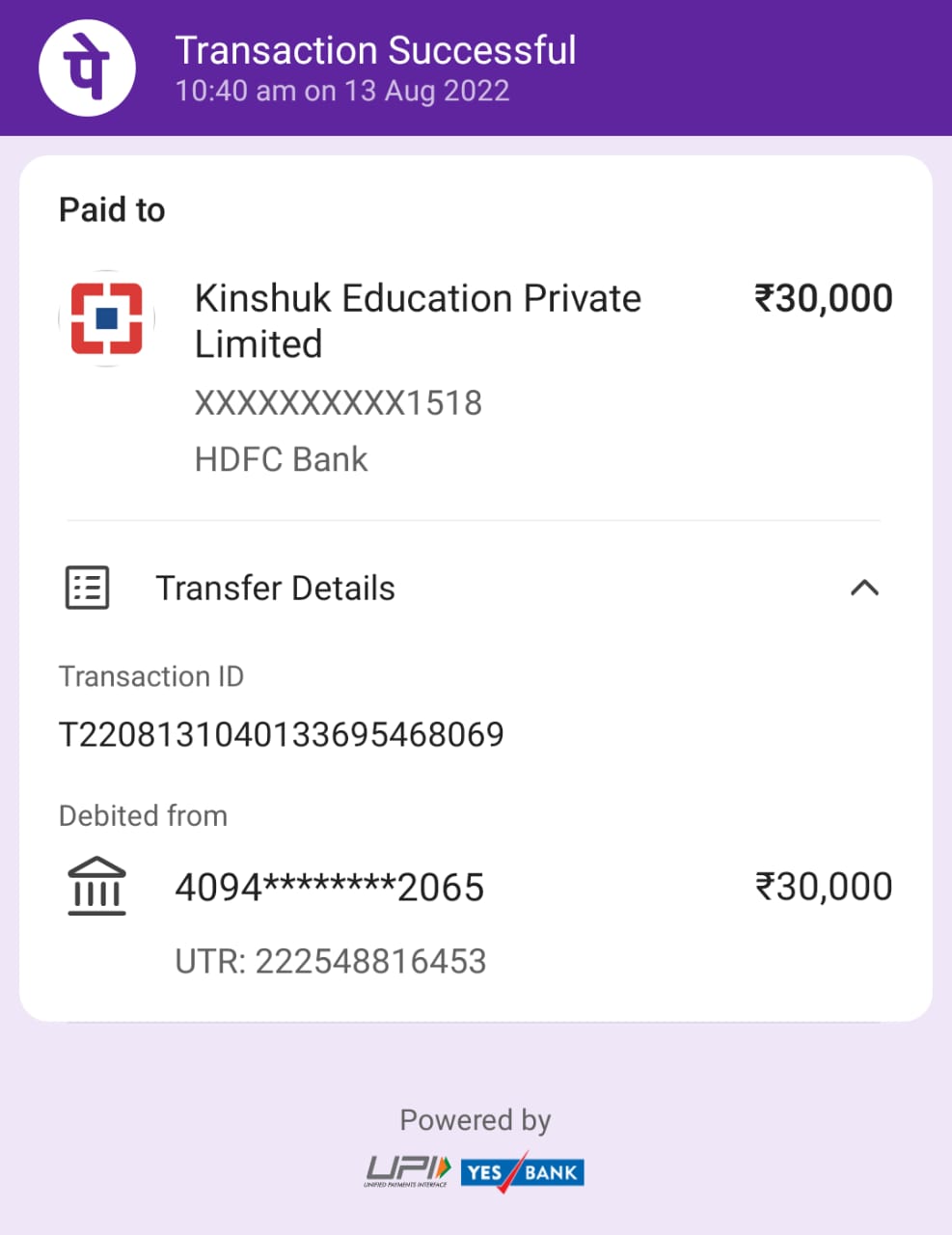The width and height of the screenshot is (952, 1235).
Task: Click the Paid to heading
Action: pos(112,209)
